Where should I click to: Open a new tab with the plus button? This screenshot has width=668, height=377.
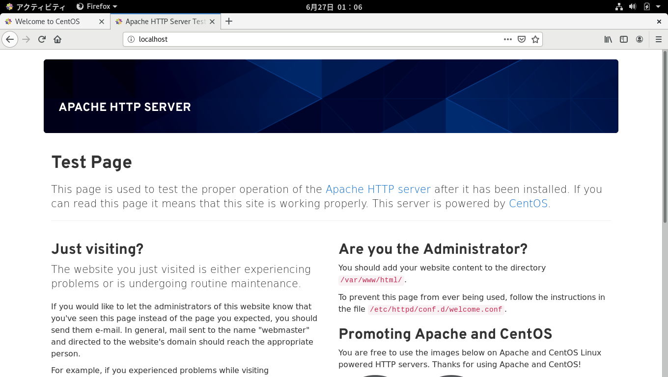229,21
